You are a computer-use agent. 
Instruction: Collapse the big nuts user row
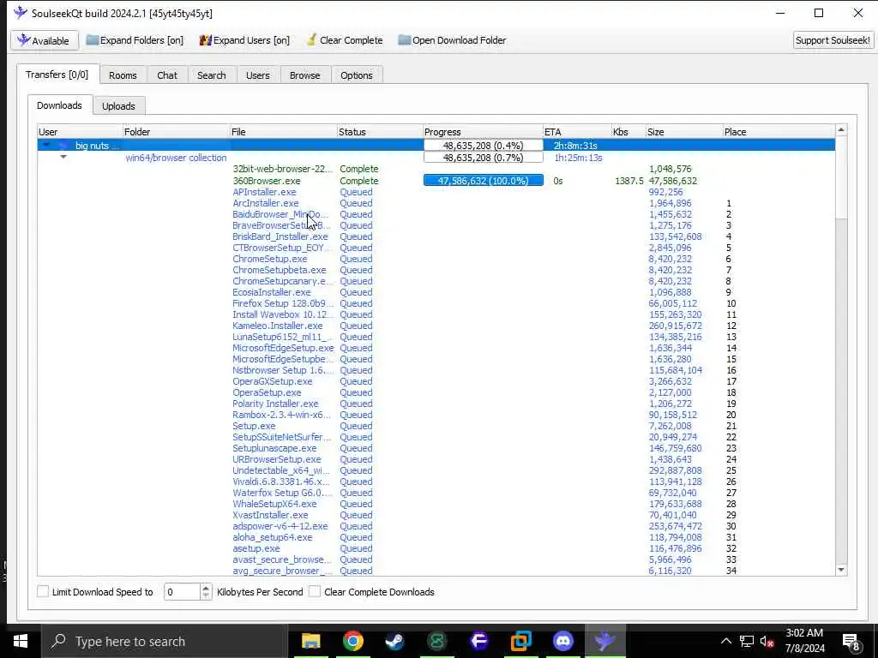46,145
